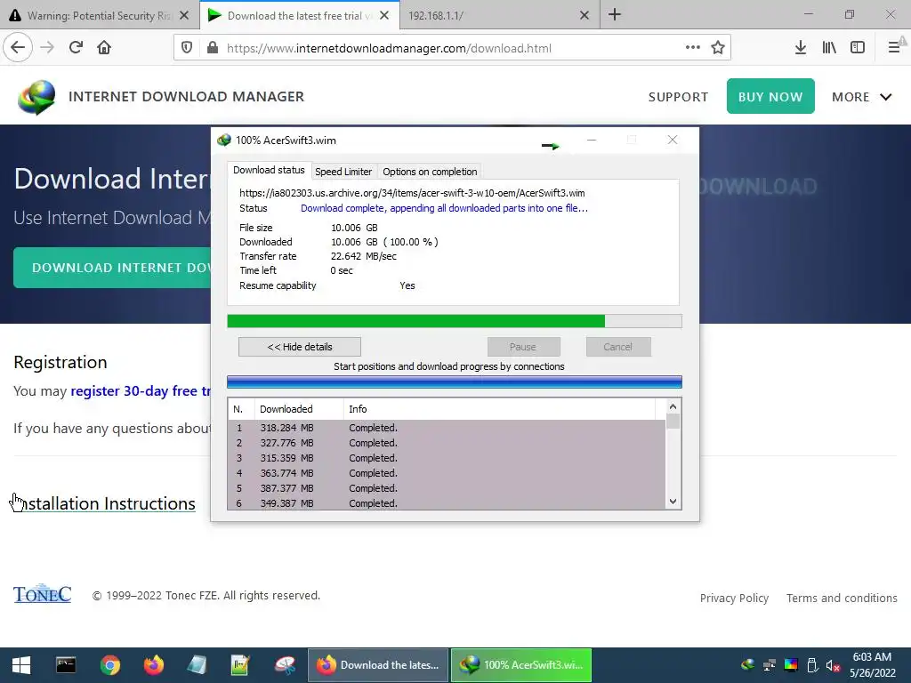Switch to the Potential Security Risk tab

(100, 16)
